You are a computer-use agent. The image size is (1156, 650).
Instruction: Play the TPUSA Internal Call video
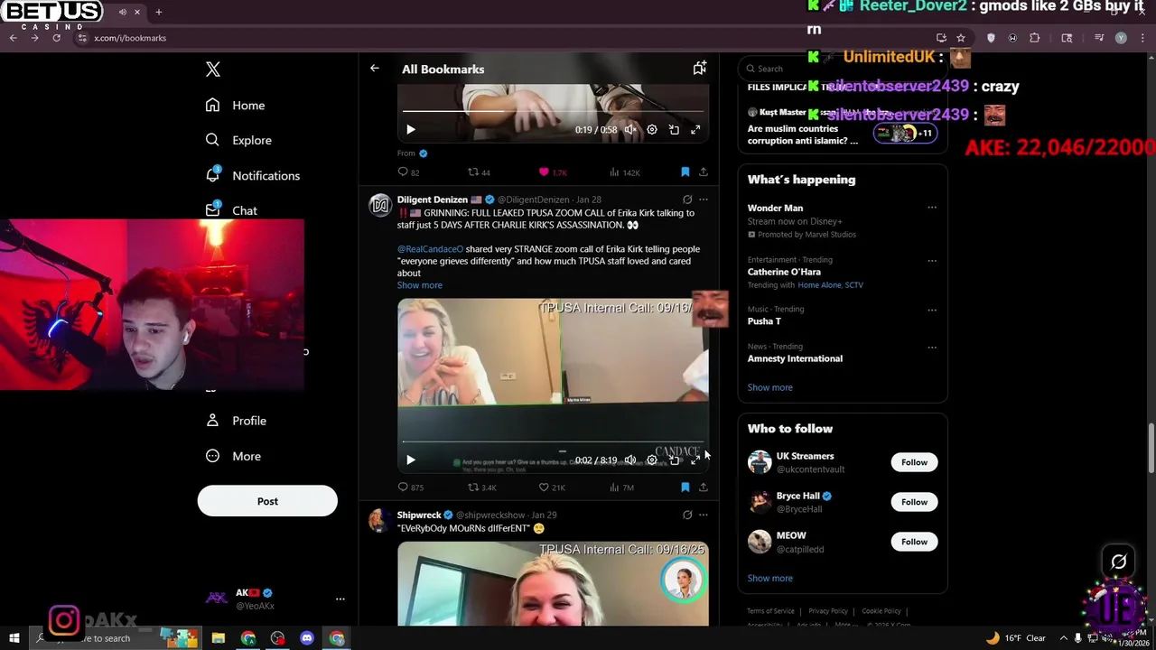(411, 460)
